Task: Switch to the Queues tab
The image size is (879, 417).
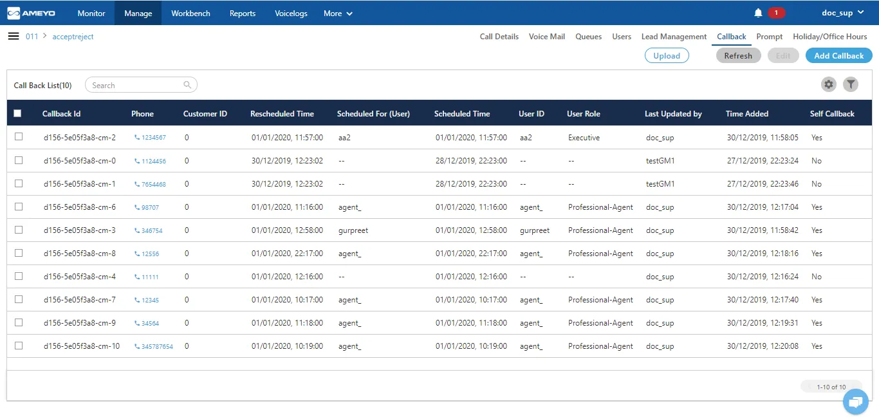Action: coord(589,37)
